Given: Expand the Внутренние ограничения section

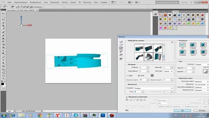Looking at the screenshot, I should 127,97.
